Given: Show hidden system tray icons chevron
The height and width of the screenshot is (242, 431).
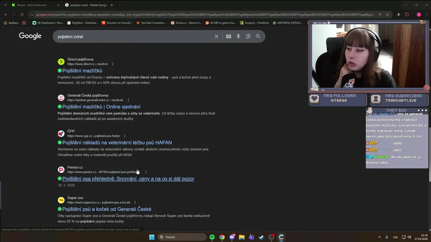Looking at the screenshot, I should [x=379, y=237].
